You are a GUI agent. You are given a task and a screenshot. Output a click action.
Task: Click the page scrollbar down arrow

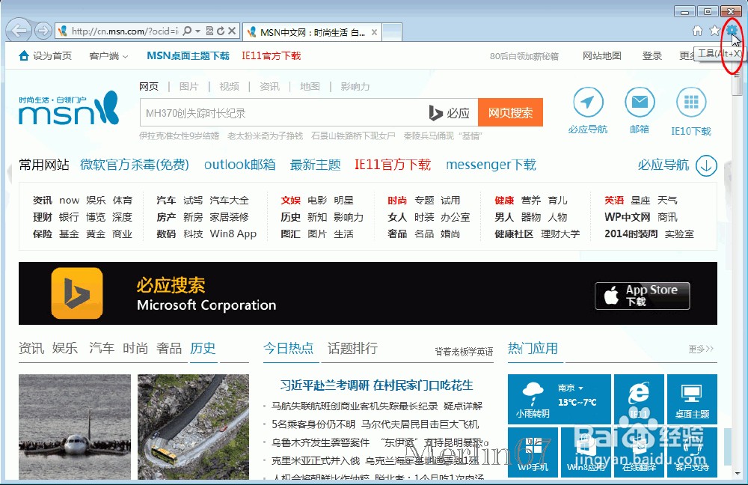pyautogui.click(x=738, y=474)
